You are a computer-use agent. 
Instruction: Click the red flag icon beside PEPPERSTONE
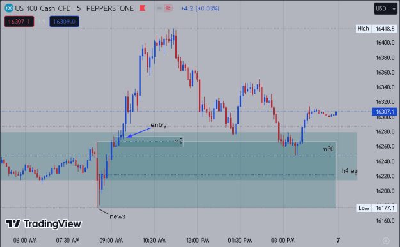coord(142,8)
